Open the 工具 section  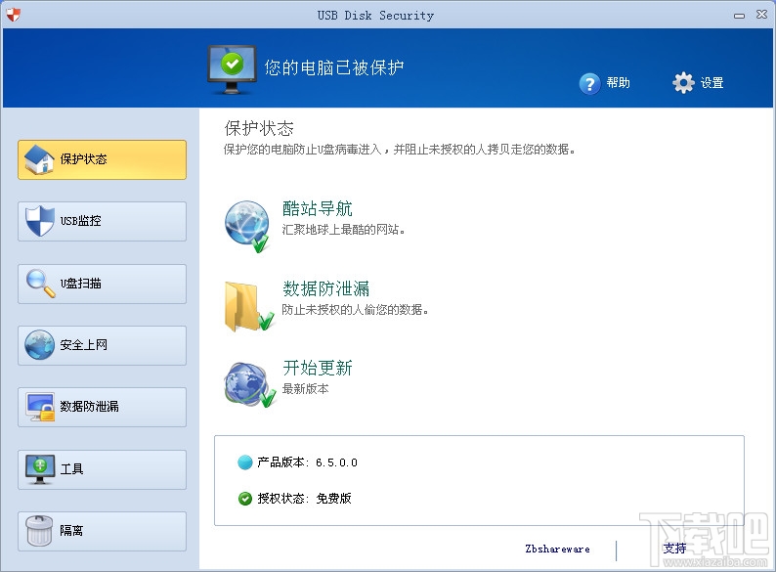coord(102,469)
